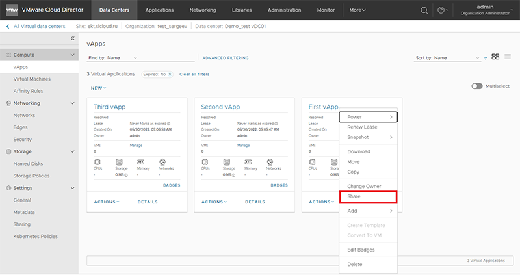Switch to card grid view icon

495,57
